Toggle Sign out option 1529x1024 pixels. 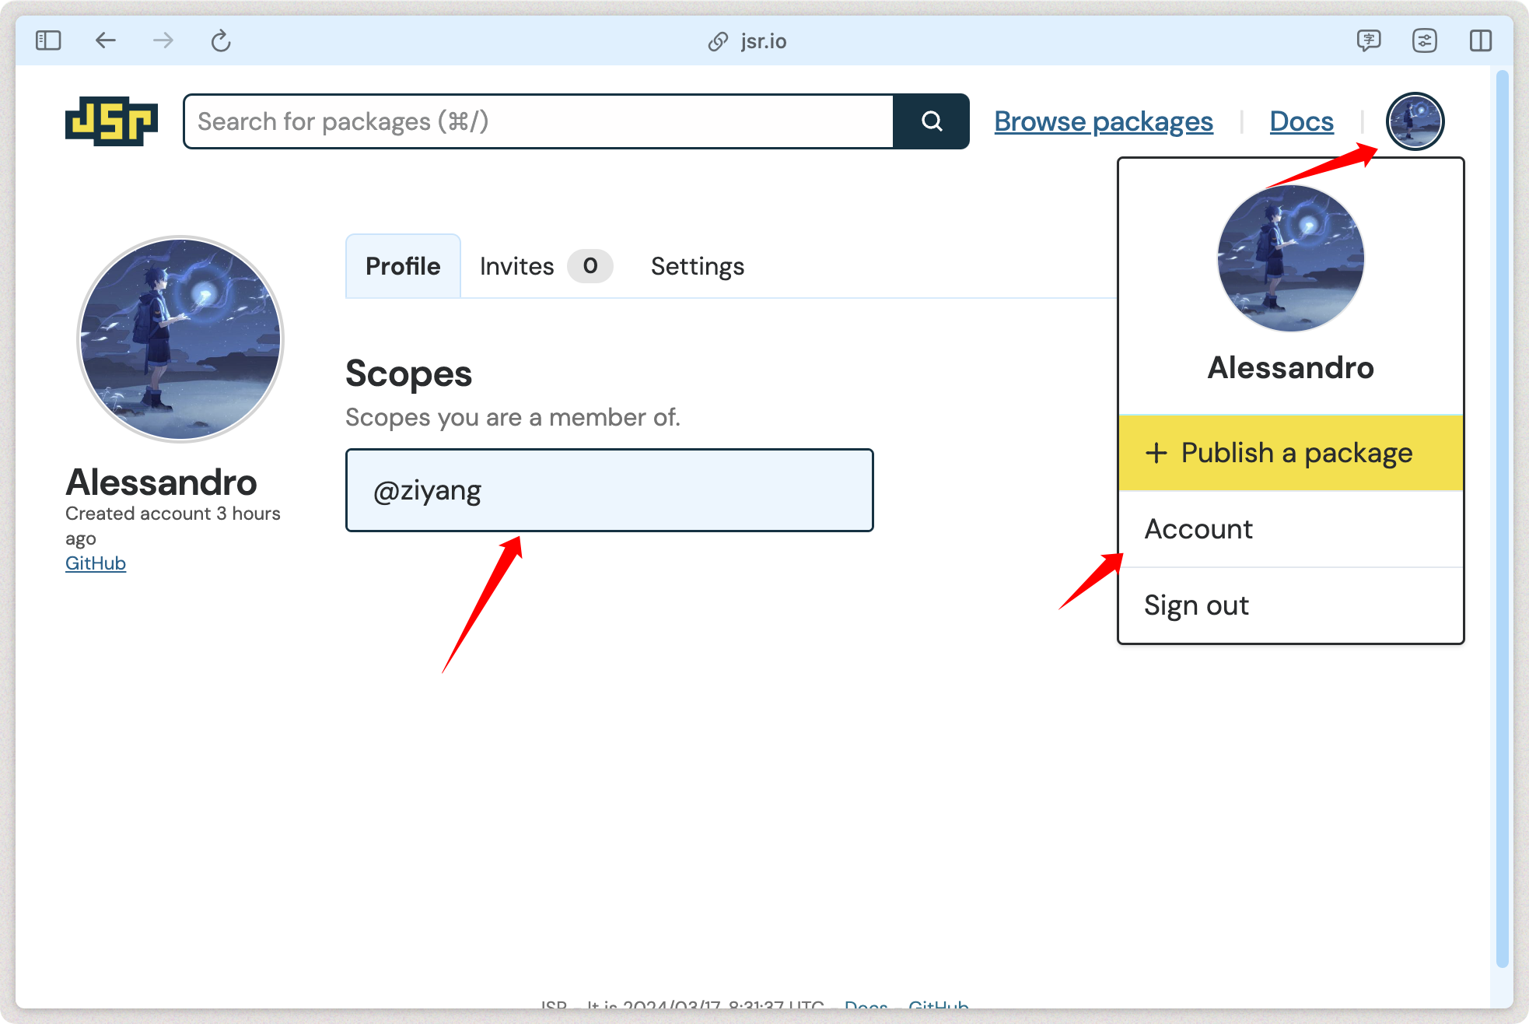(x=1197, y=604)
